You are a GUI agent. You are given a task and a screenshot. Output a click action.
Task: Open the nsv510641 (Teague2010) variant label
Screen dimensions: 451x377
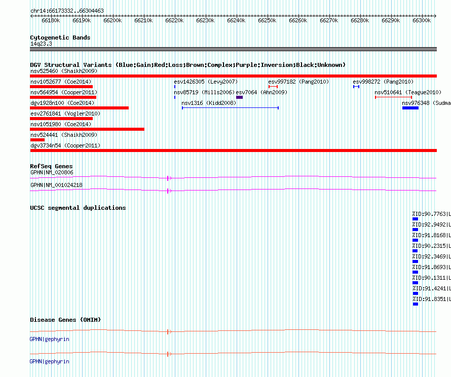pyautogui.click(x=408, y=92)
